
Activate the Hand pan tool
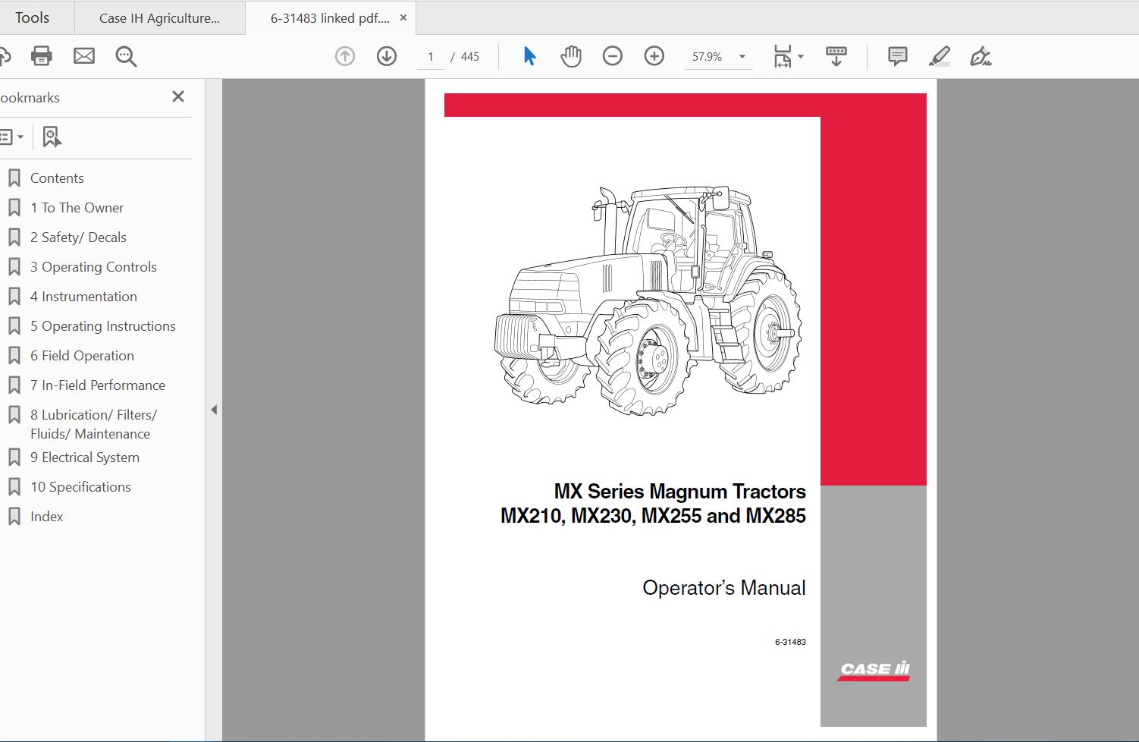(570, 56)
